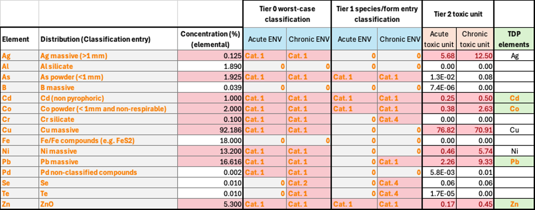Screen dimensions: 535x210
Task: Select the acute toxic unit value 5.8E-03
Action: pos(440,172)
